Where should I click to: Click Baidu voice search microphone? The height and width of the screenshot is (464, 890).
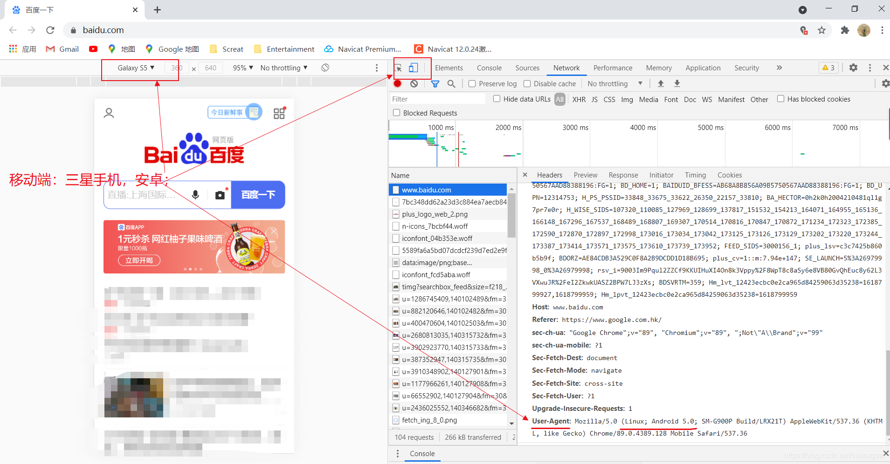pos(195,195)
